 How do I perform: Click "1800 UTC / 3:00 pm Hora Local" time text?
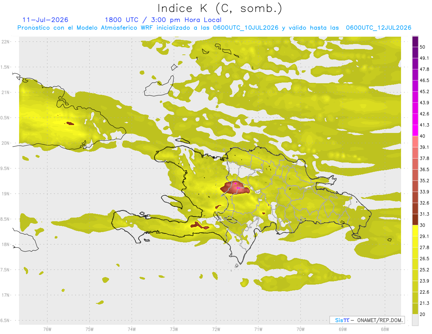(163, 20)
